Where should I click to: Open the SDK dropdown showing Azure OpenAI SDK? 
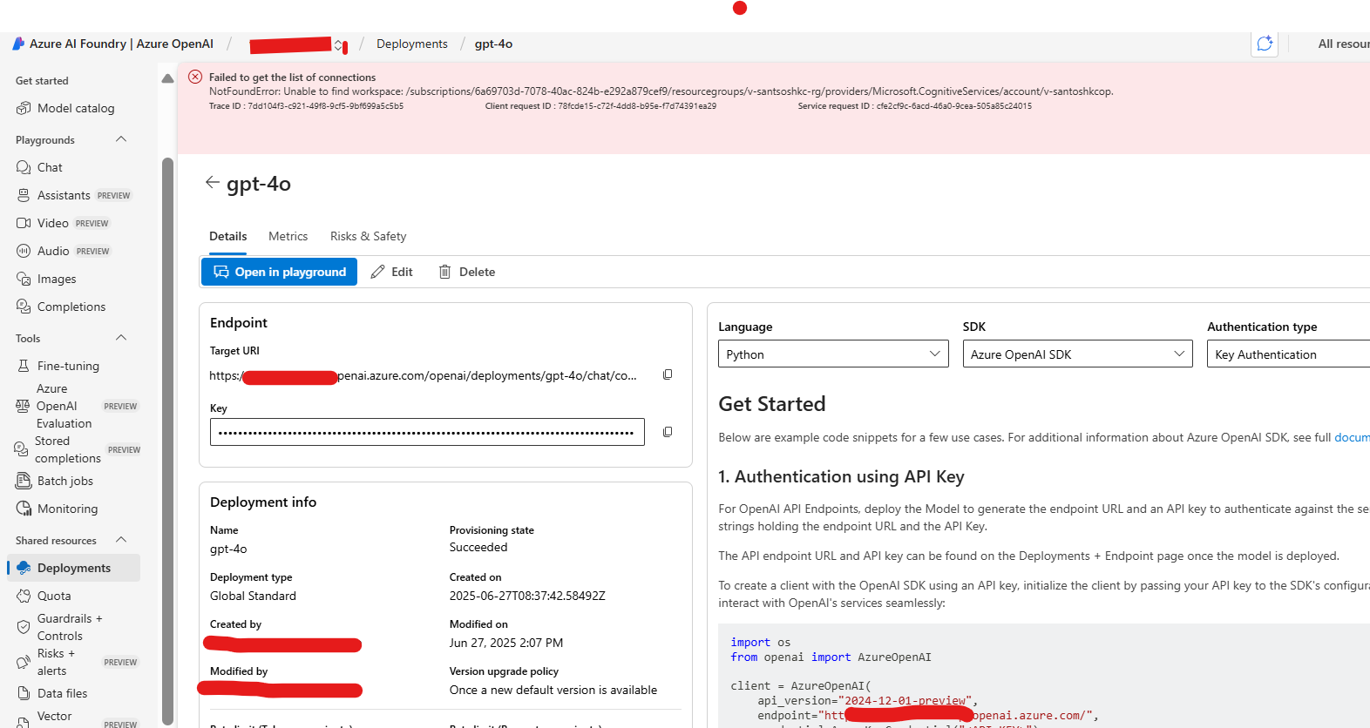click(1077, 354)
